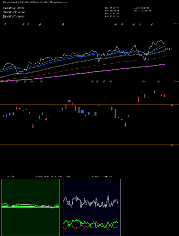Click the 53 price axis label

coord(171,105)
